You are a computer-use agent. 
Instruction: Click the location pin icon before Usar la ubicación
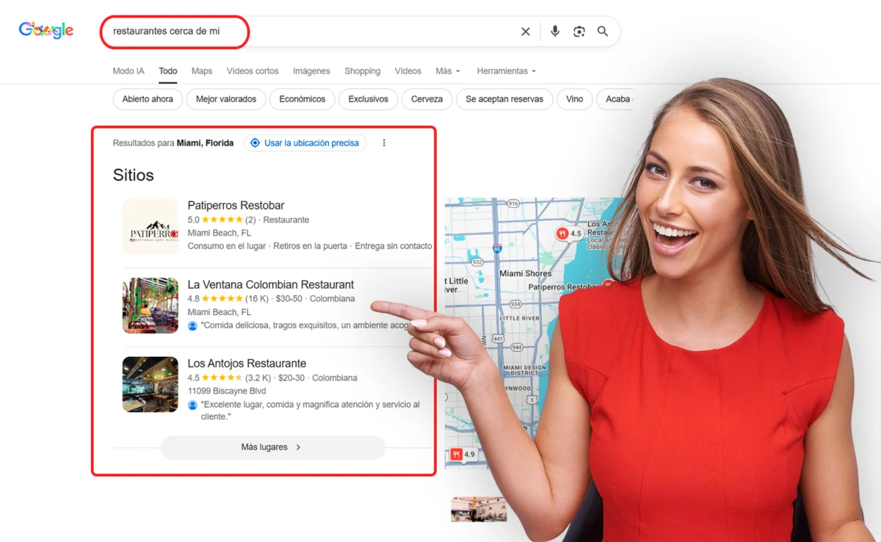click(x=255, y=142)
